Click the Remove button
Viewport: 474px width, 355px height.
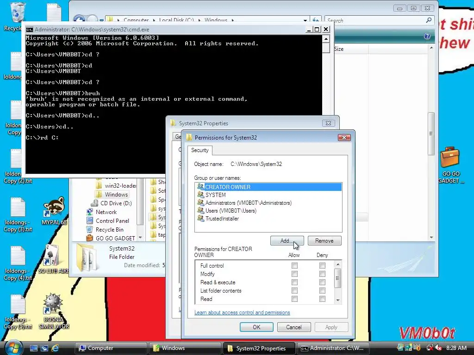[x=324, y=240]
